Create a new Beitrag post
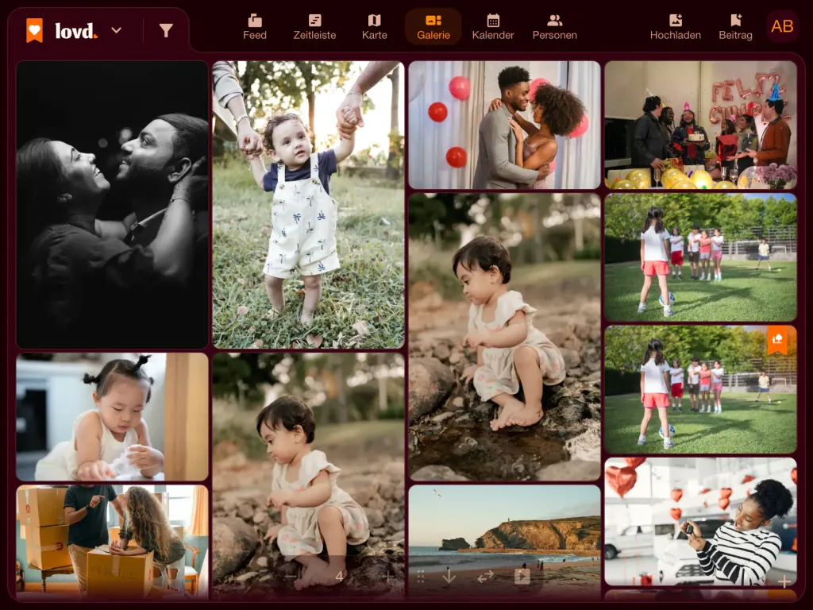 coord(735,28)
